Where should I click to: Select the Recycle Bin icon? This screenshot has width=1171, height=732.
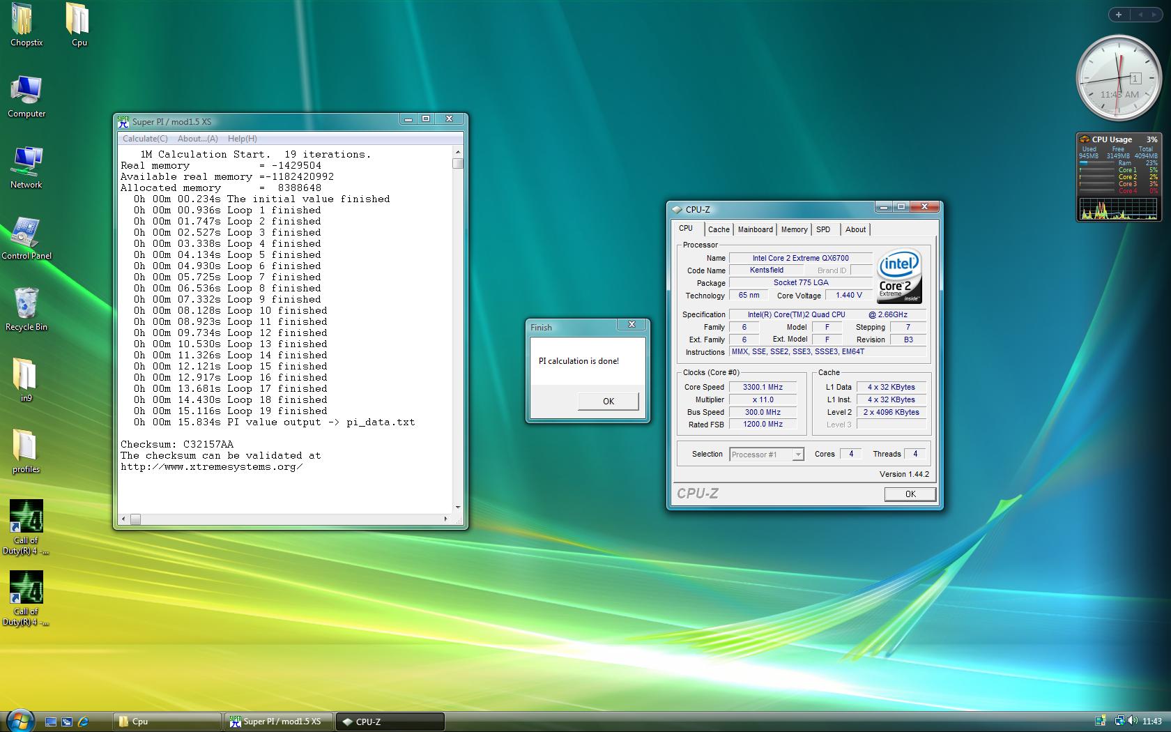[26, 310]
